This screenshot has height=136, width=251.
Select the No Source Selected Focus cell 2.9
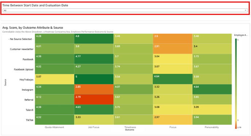pyautogui.click(x=173, y=39)
